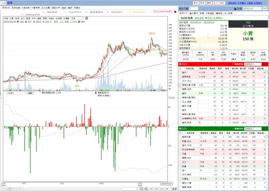Click the 看法 button in the top bar
The width and height of the screenshot is (269, 192).
tap(196, 3)
